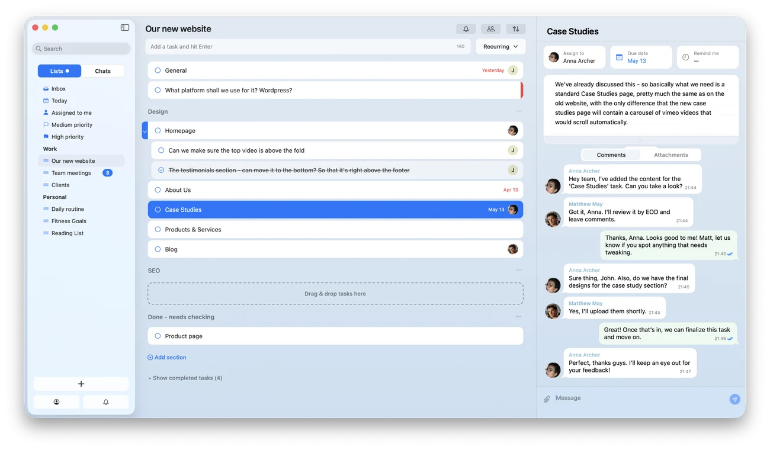This screenshot has width=770, height=450.
Task: Uncheck the completed testimonials section task
Action: click(161, 171)
